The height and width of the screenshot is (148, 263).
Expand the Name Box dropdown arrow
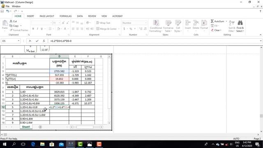tap(18, 41)
